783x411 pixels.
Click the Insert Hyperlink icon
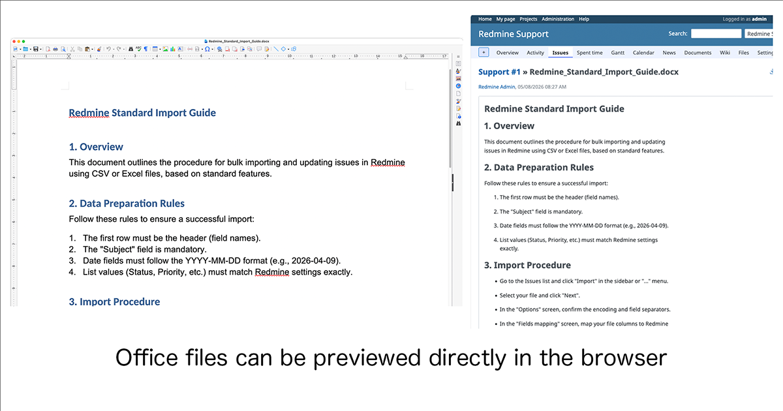point(219,48)
